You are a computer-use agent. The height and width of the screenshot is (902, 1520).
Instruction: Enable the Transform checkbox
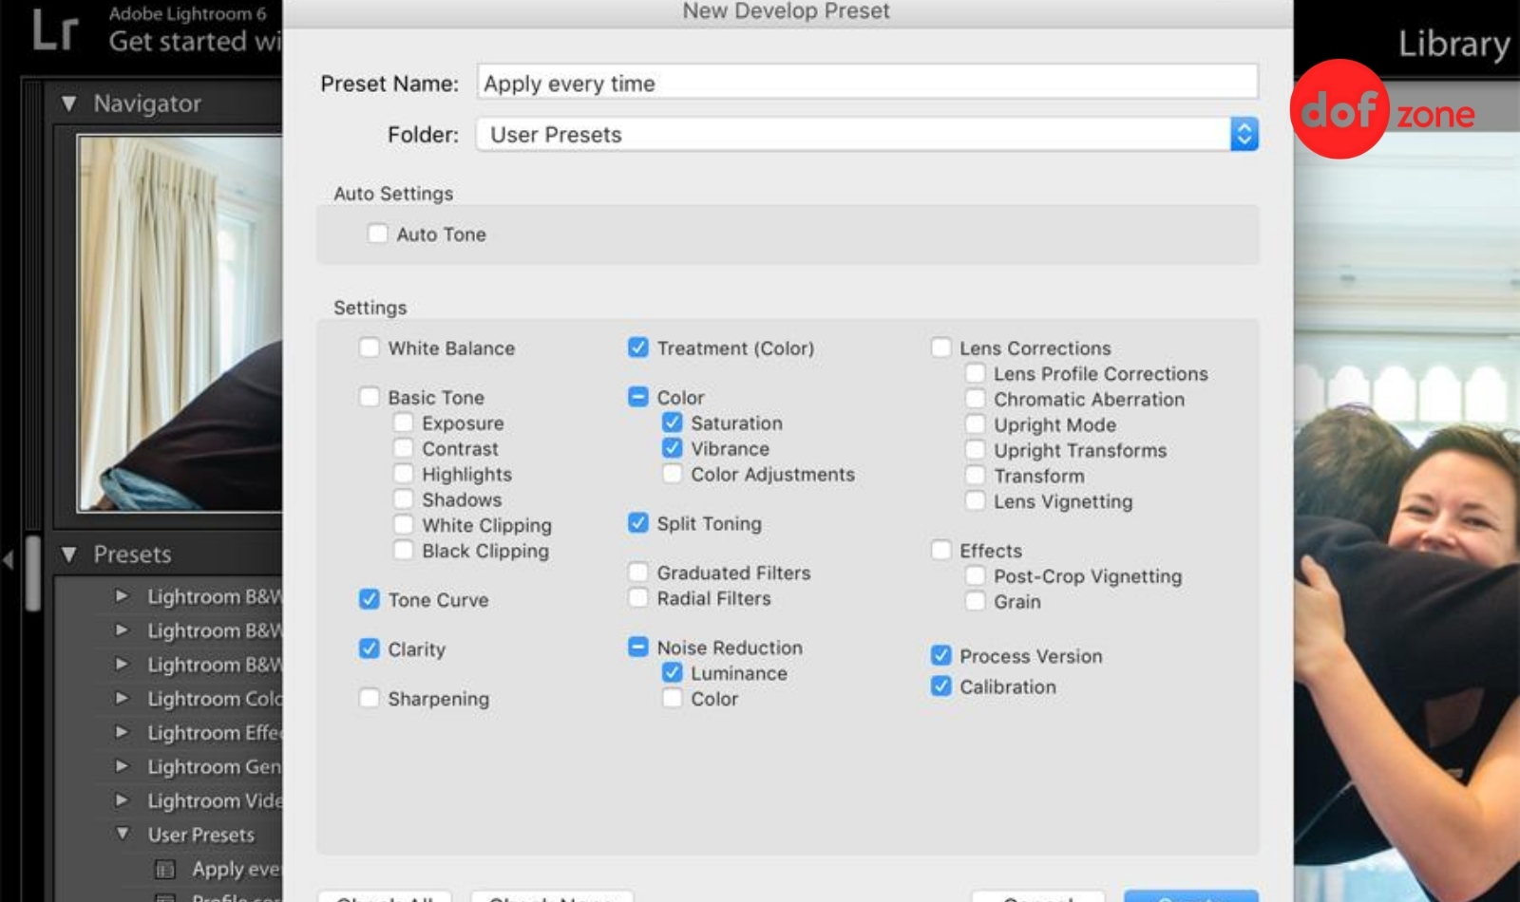tap(976, 476)
